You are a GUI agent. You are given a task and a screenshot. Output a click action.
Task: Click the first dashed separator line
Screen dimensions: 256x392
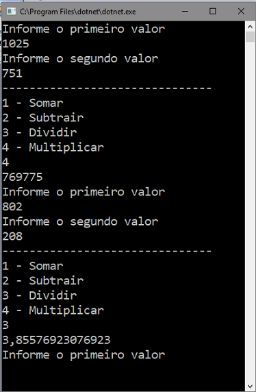click(107, 88)
